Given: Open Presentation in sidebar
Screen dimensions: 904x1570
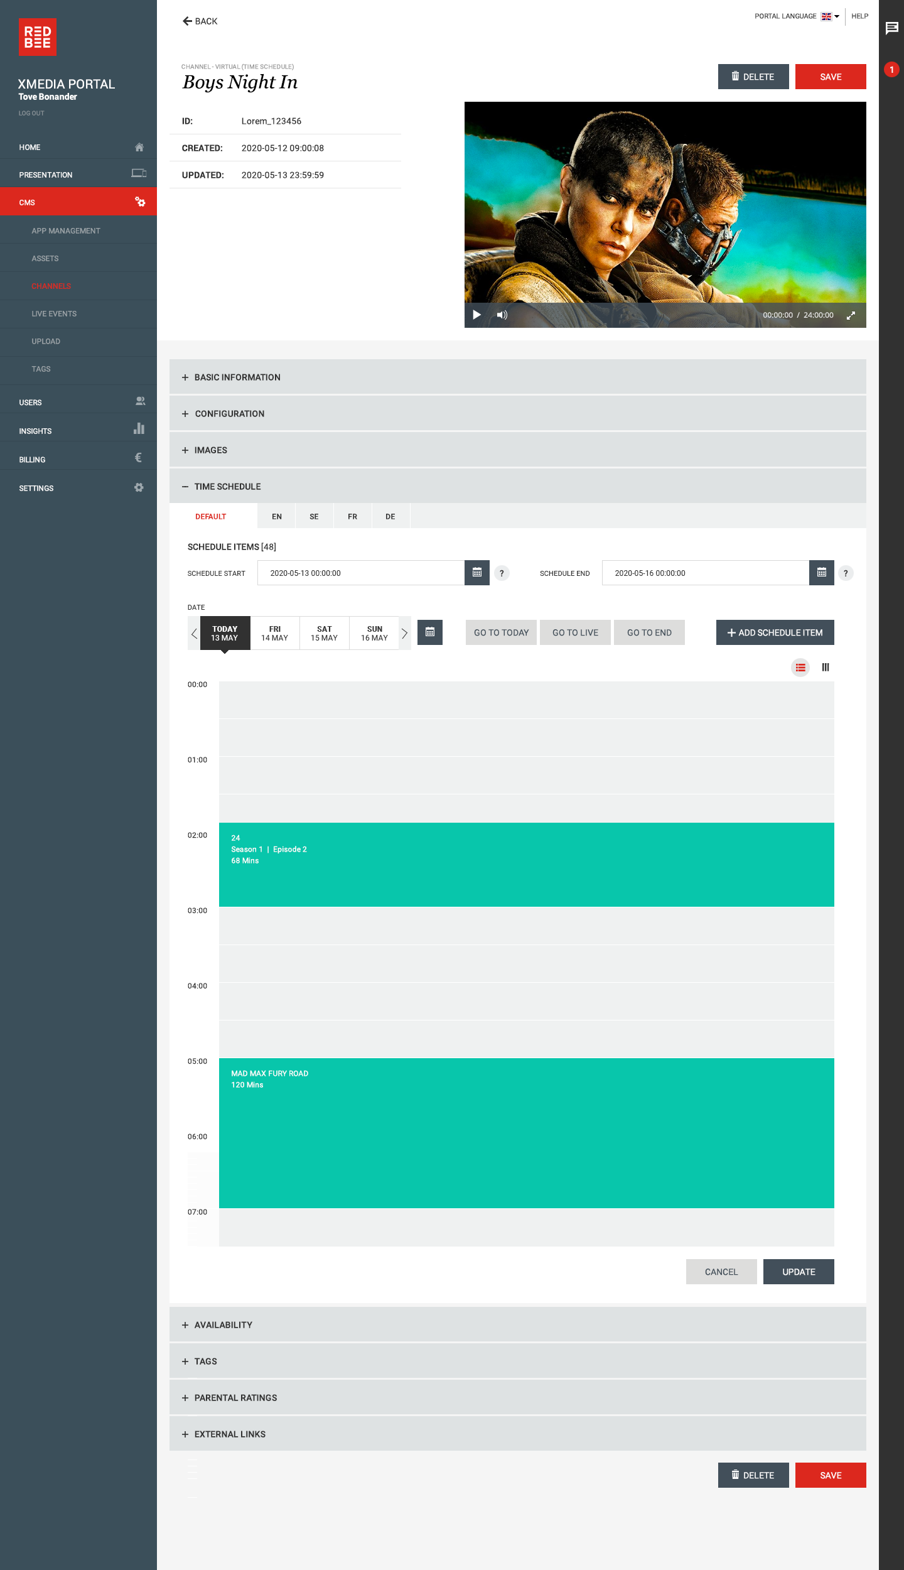Looking at the screenshot, I should pos(78,175).
